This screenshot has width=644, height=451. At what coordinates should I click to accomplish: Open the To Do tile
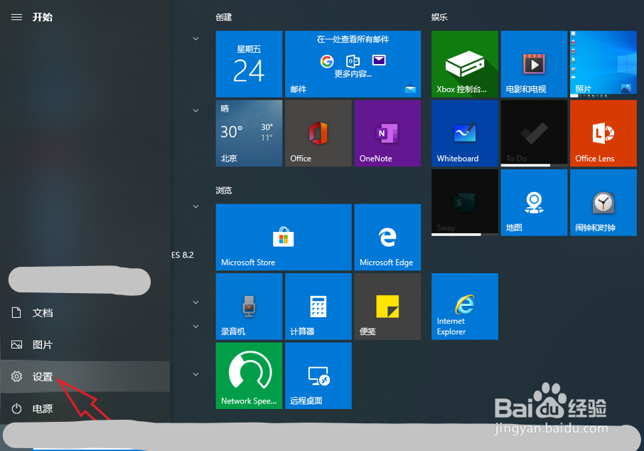534,133
